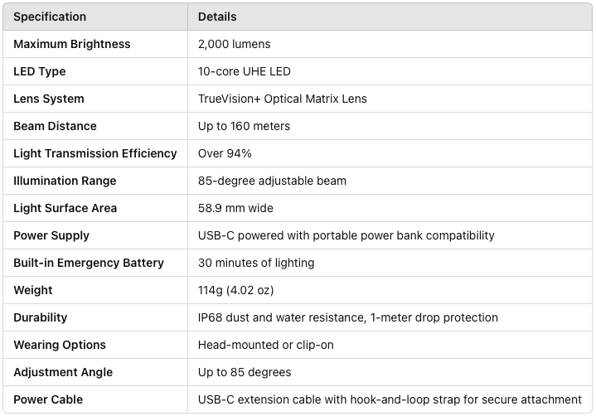Click the USB-C powered power supply details

[x=346, y=235]
